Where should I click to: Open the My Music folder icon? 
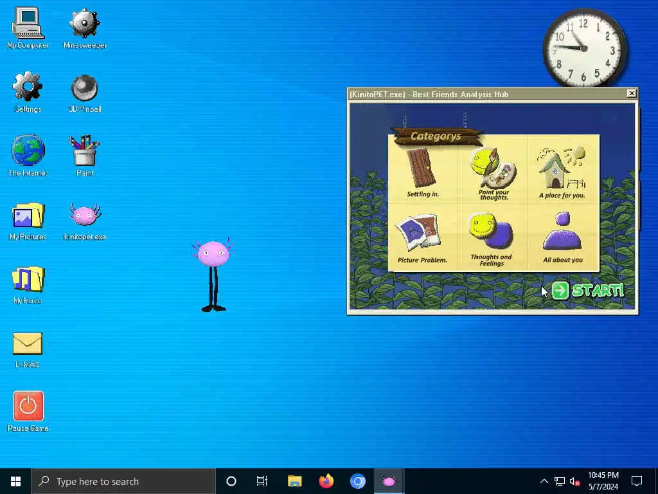[28, 284]
